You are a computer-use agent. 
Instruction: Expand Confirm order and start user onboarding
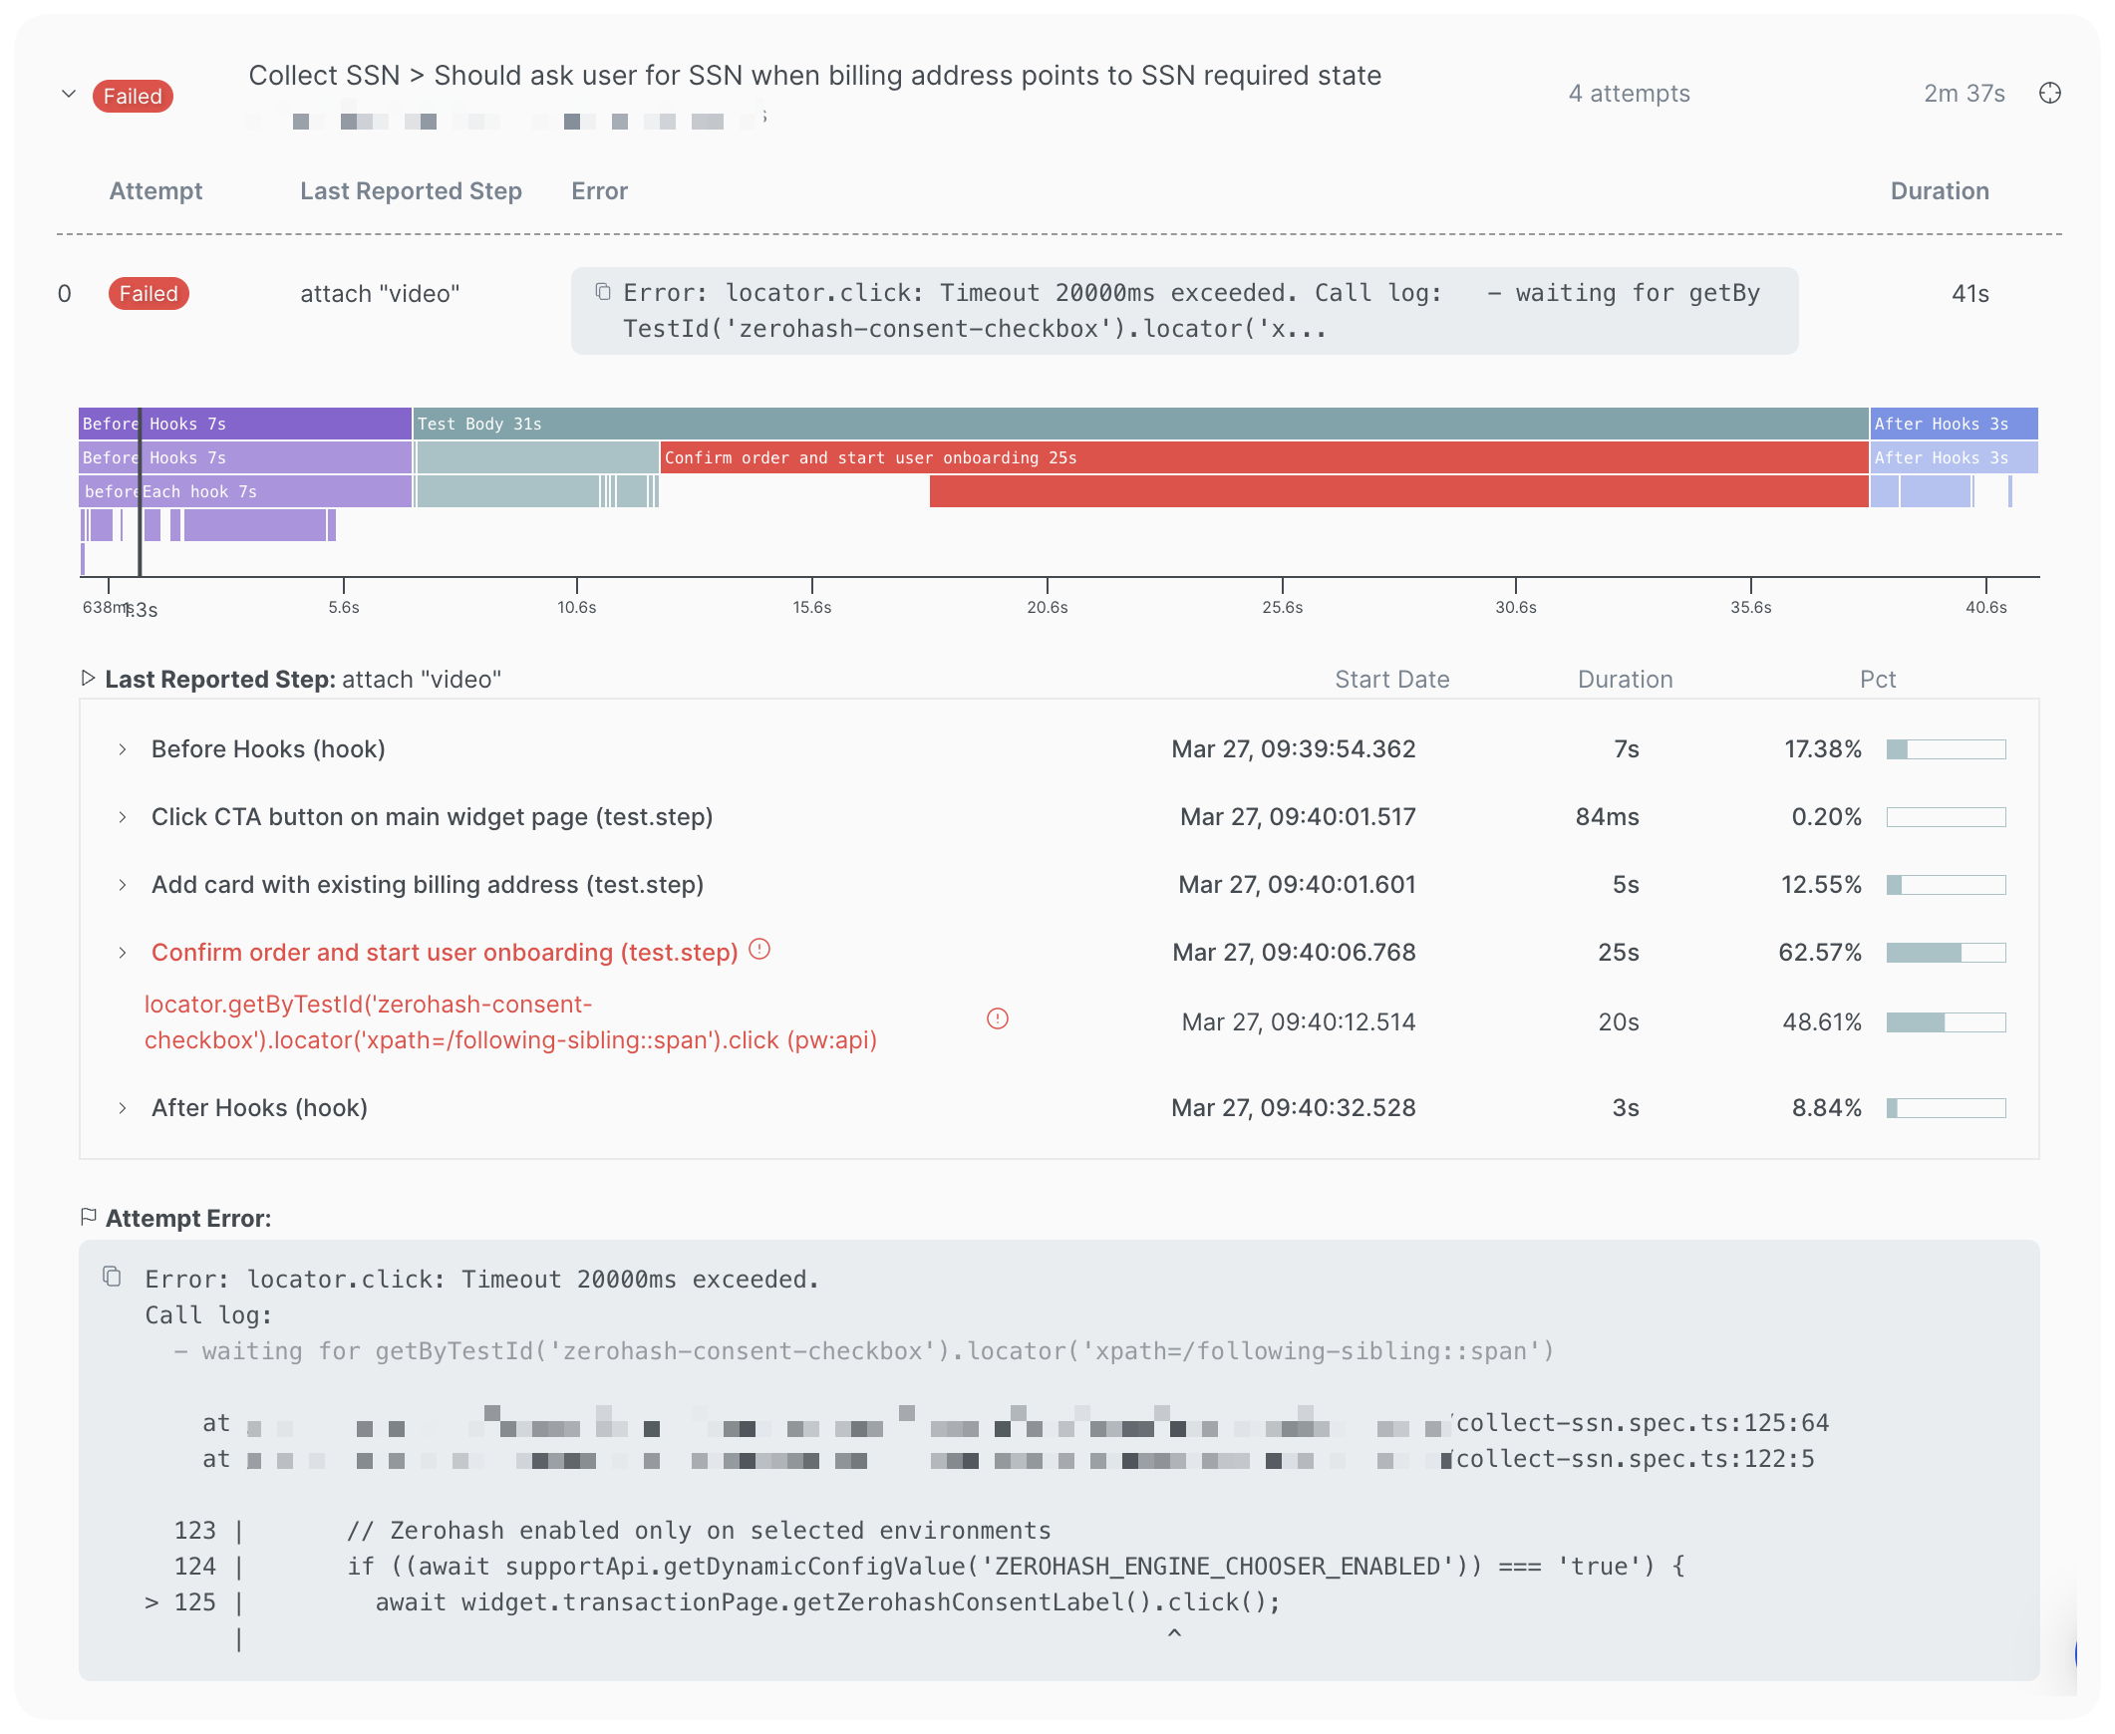pyautogui.click(x=122, y=953)
